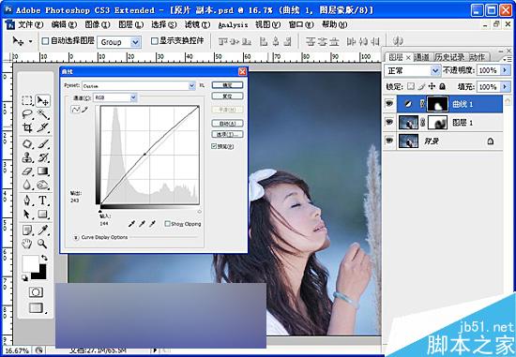The image size is (516, 357).
Task: Pick the white point eyedropper in Curves
Action: click(152, 224)
